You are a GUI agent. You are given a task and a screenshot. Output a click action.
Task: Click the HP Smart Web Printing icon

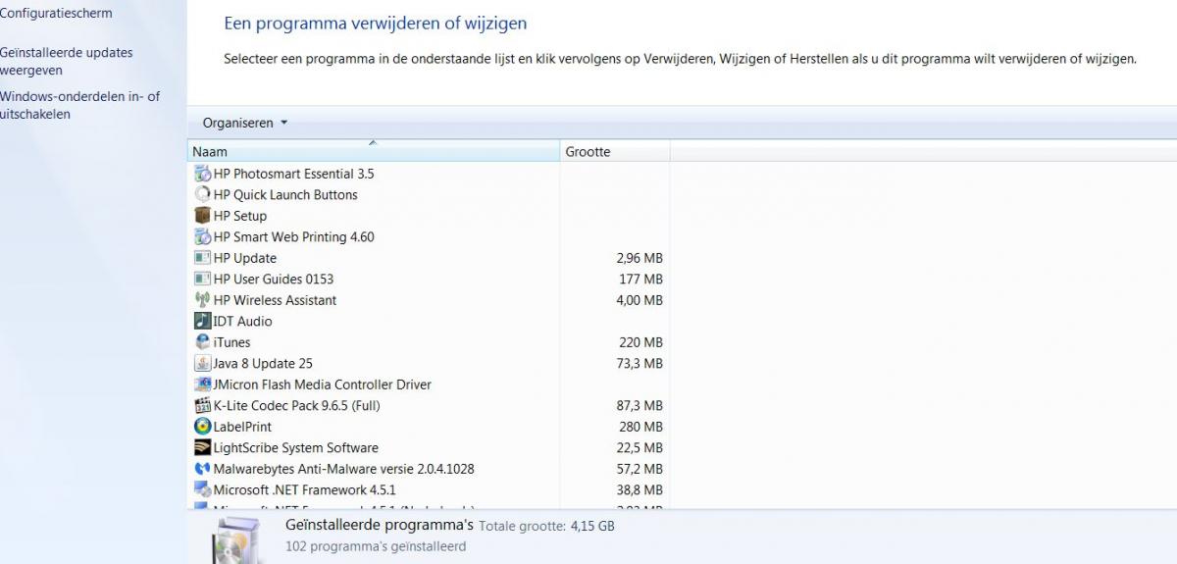coord(203,236)
